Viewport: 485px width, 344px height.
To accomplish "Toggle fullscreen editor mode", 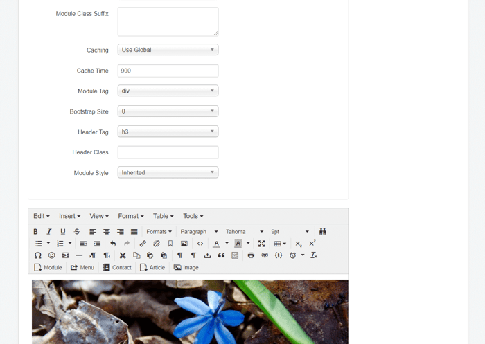I will (x=261, y=244).
